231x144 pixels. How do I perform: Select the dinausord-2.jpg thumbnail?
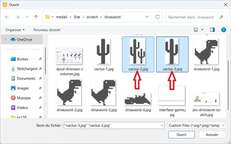tap(69, 92)
